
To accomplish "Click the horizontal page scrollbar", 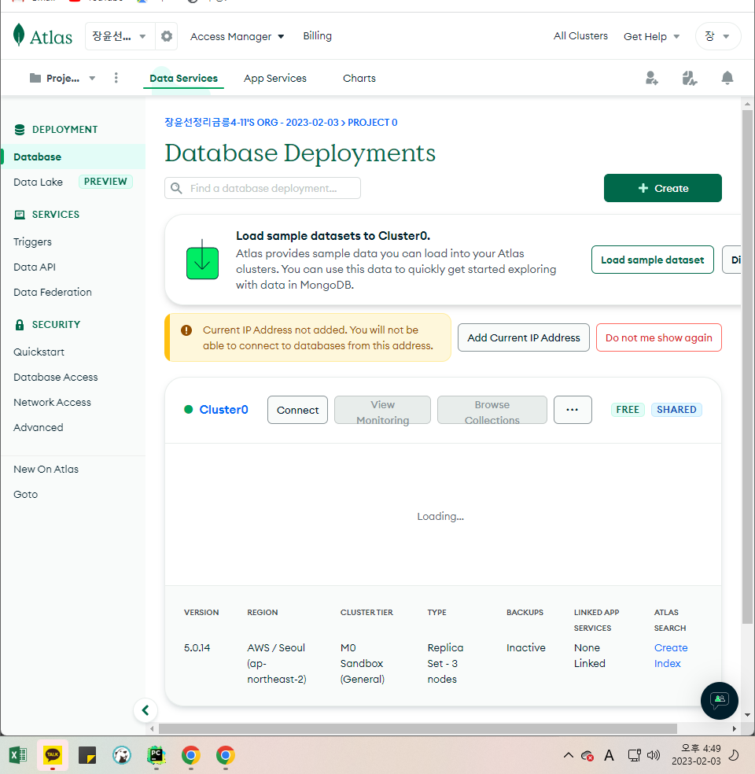I will coord(418,728).
